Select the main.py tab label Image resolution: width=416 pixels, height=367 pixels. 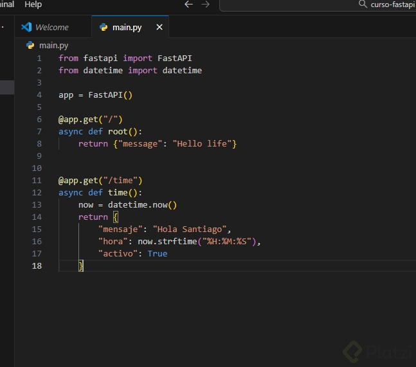(127, 27)
